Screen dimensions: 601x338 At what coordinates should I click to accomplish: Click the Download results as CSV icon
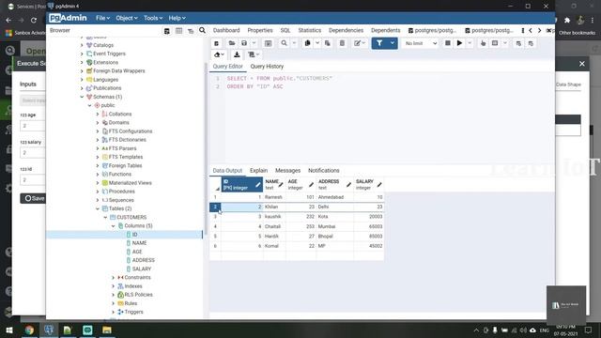237,54
